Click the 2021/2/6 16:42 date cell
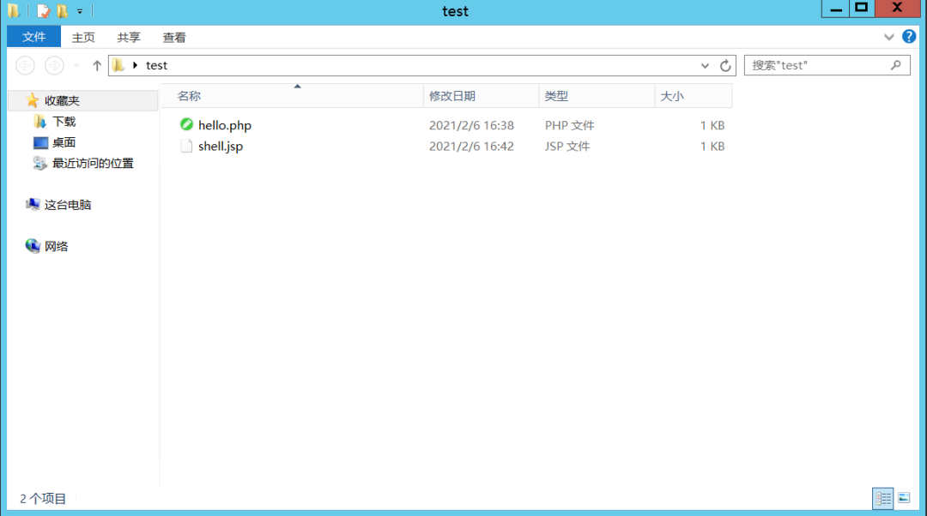The height and width of the screenshot is (516, 927). 471,147
